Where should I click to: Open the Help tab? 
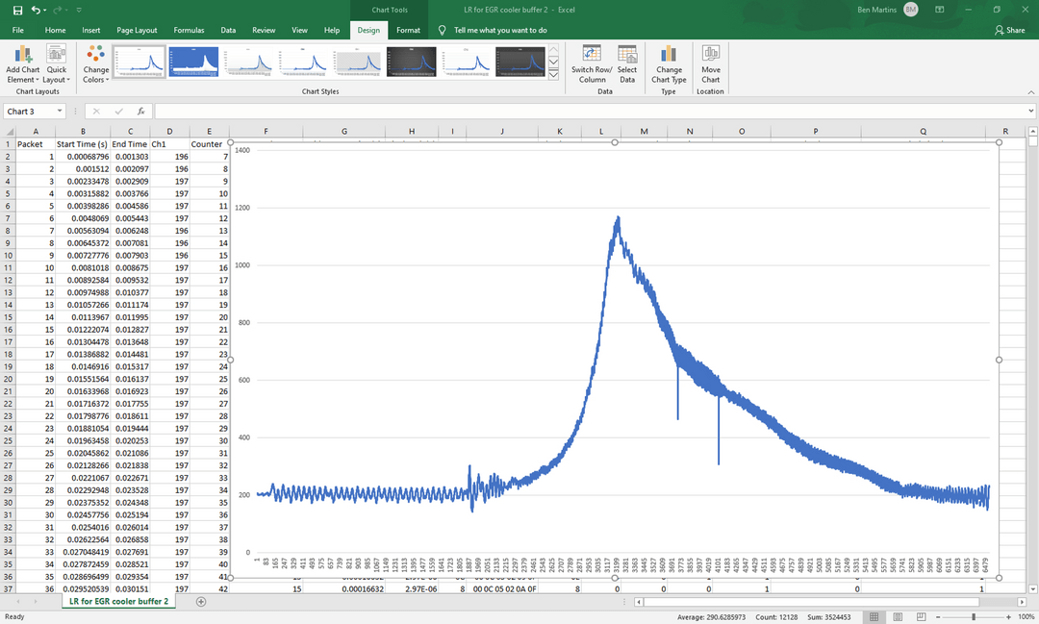(331, 30)
